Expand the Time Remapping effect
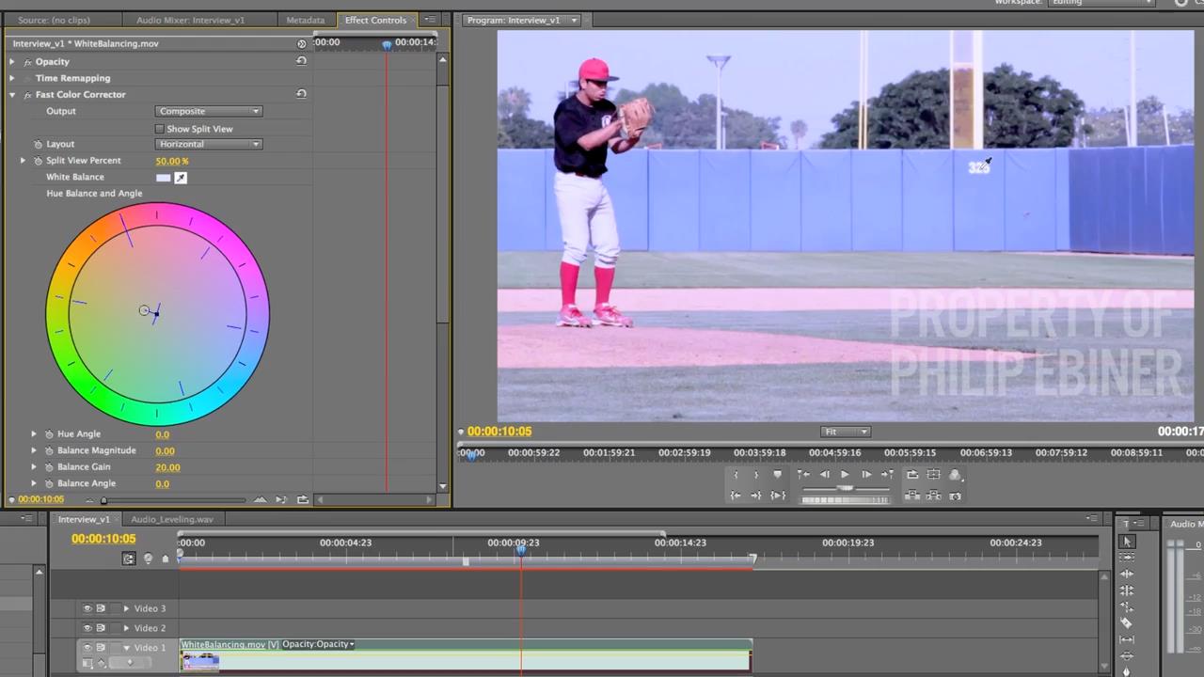1204x677 pixels. [x=13, y=78]
